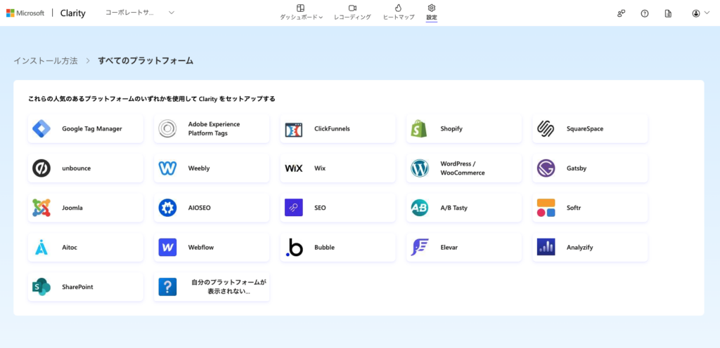Click the purple SEO logo icon

coord(293,208)
